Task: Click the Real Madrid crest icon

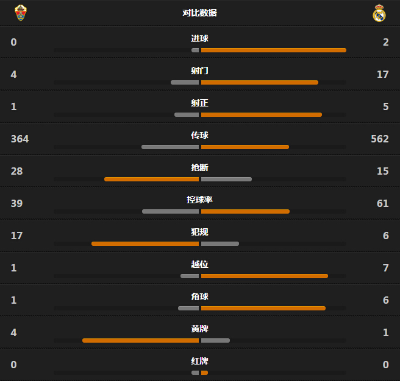Action: click(x=379, y=13)
